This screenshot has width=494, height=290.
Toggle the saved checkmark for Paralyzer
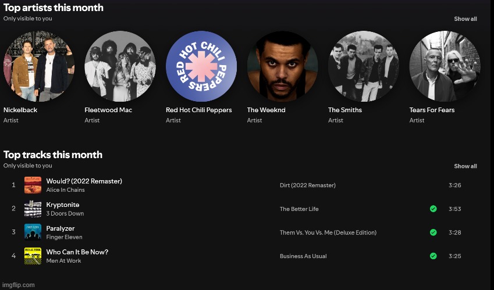coord(433,232)
